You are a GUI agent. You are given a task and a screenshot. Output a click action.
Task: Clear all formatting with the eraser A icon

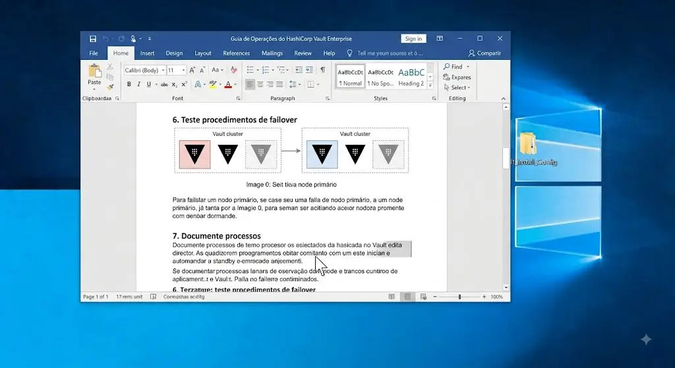click(234, 70)
